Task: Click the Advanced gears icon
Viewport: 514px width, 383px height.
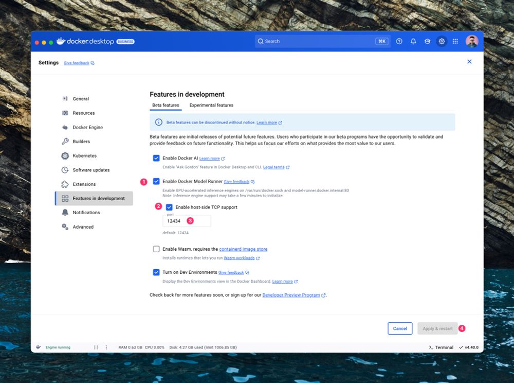Action: (x=65, y=227)
